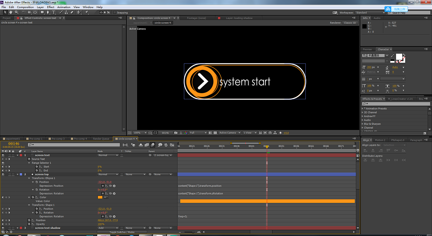Open the Animation menu

pyautogui.click(x=64, y=7)
